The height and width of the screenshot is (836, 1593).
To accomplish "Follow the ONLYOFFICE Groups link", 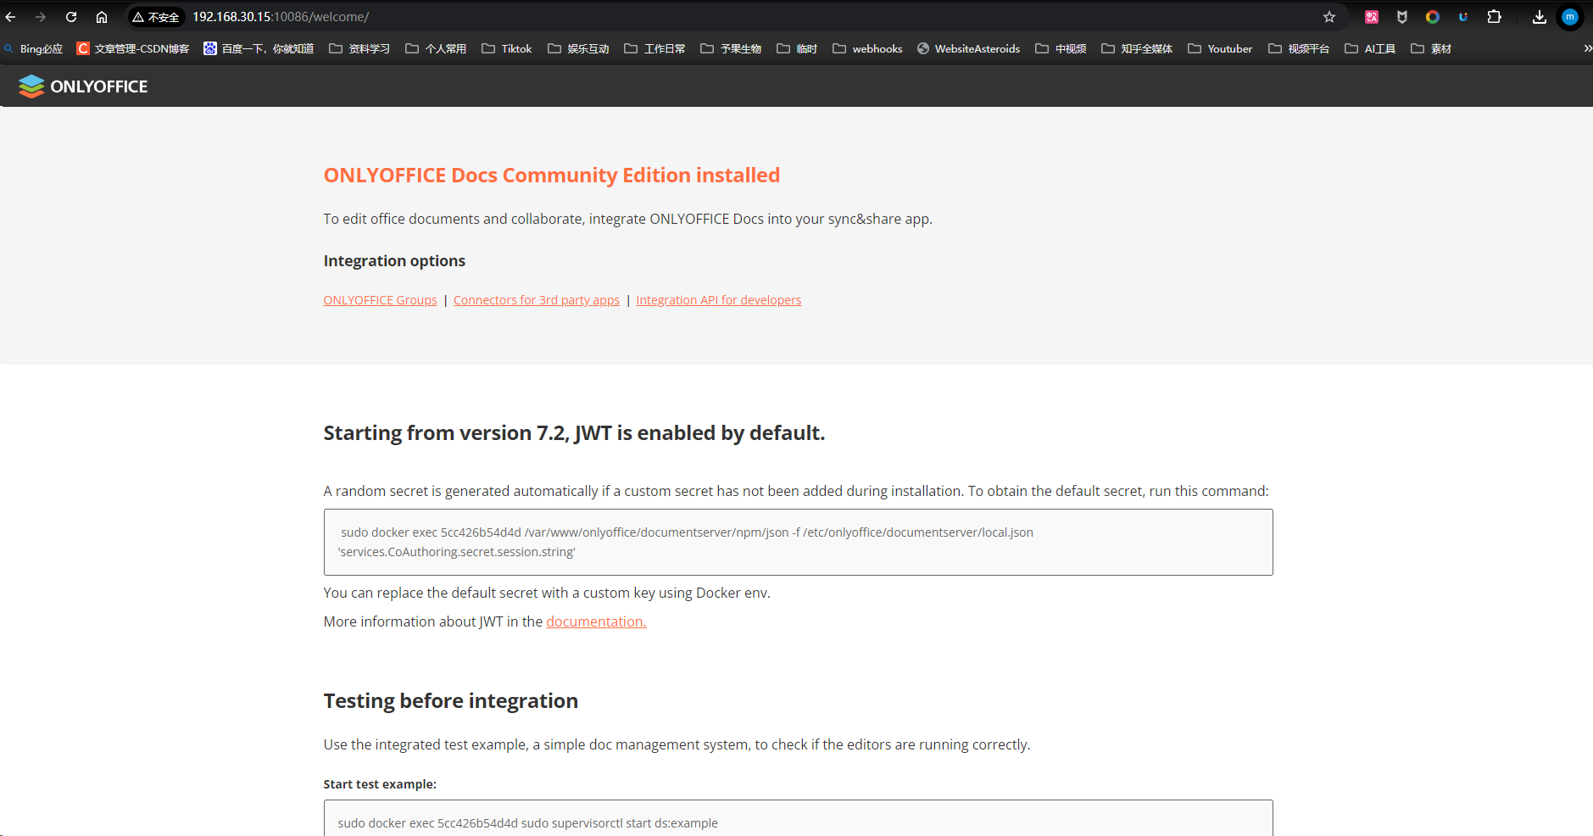I will pyautogui.click(x=380, y=300).
